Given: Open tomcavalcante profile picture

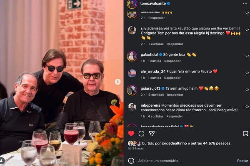Looking at the screenshot, I should (132, 4).
